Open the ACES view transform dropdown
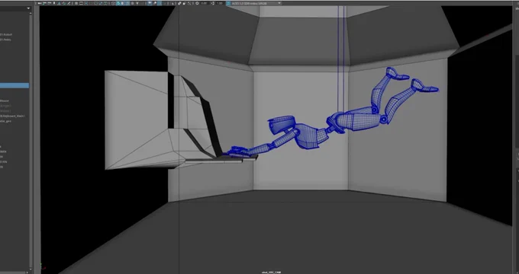This screenshot has height=274, width=519. tap(256, 3)
